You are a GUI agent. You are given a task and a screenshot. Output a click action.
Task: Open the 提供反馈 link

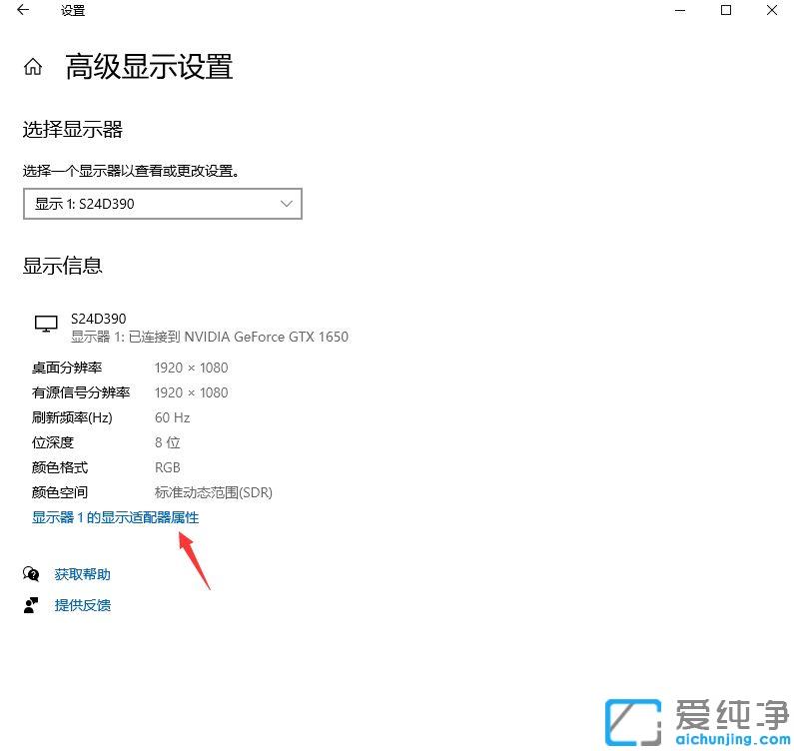(83, 605)
